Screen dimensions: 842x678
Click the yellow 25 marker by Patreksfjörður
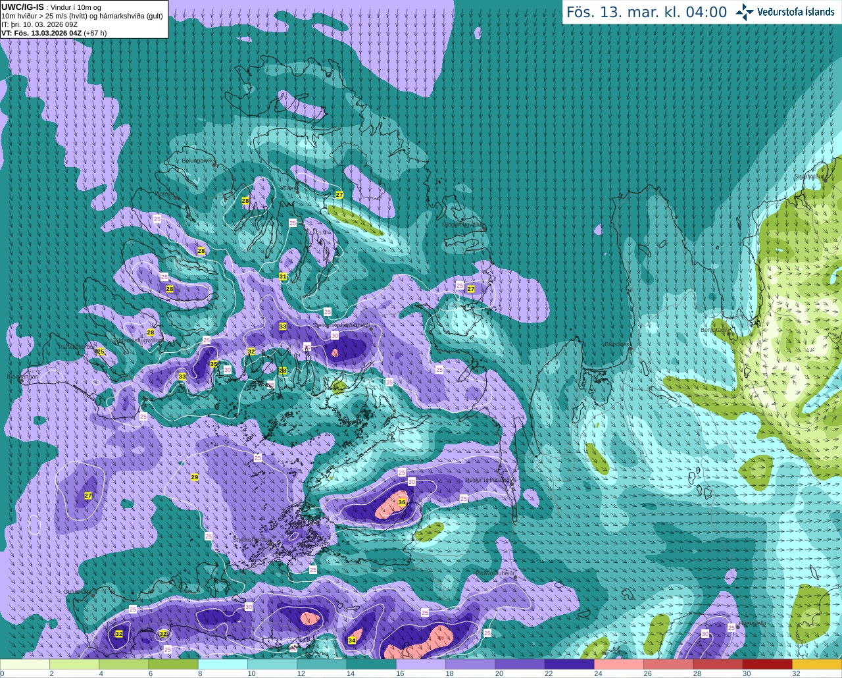(101, 352)
